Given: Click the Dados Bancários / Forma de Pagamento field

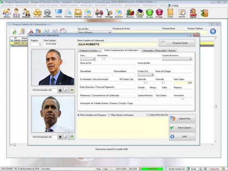Looking at the screenshot, I should click(108, 91).
